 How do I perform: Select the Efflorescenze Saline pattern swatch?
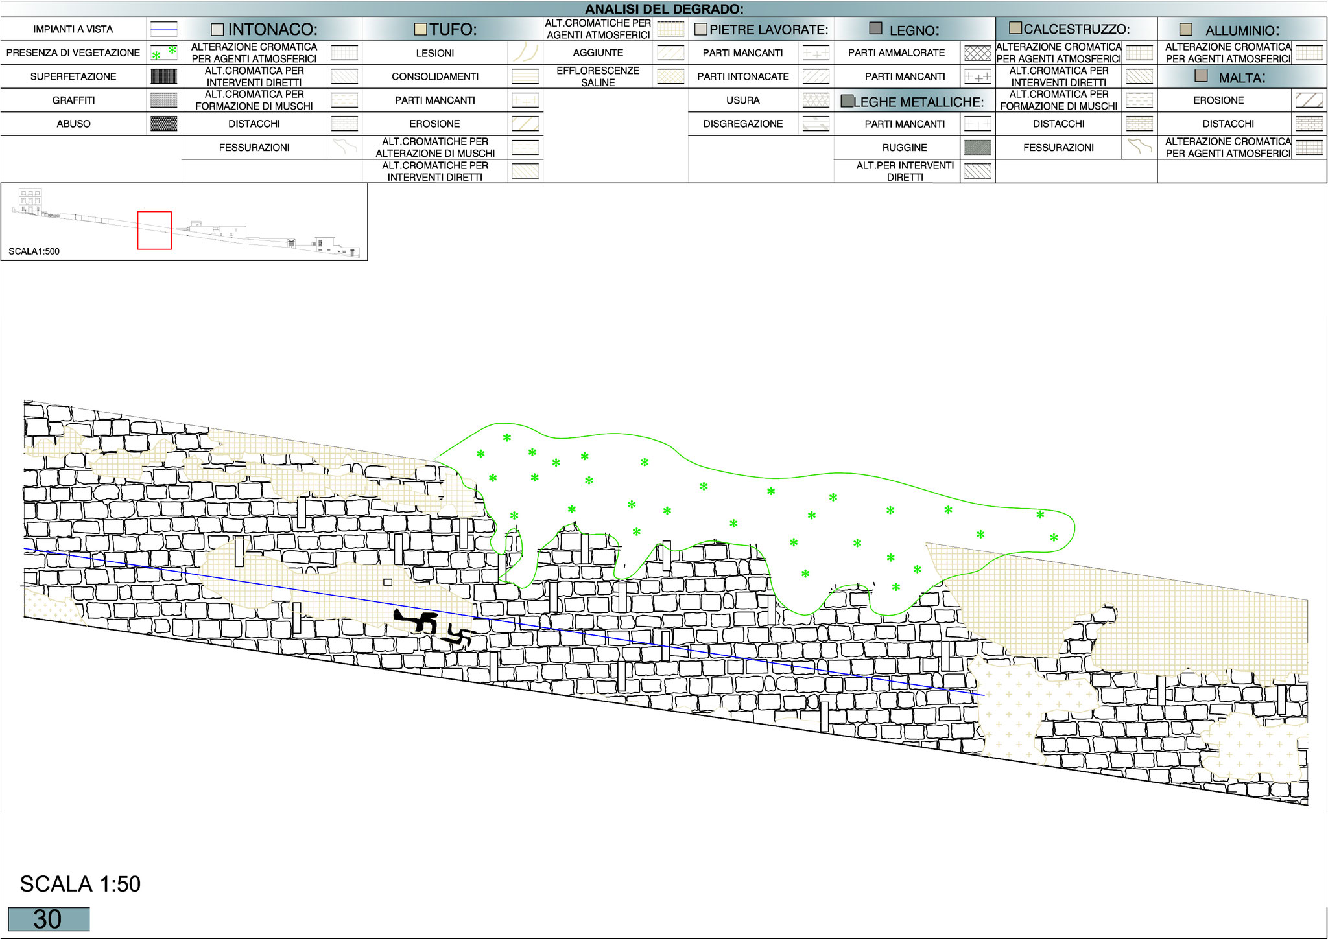[670, 76]
